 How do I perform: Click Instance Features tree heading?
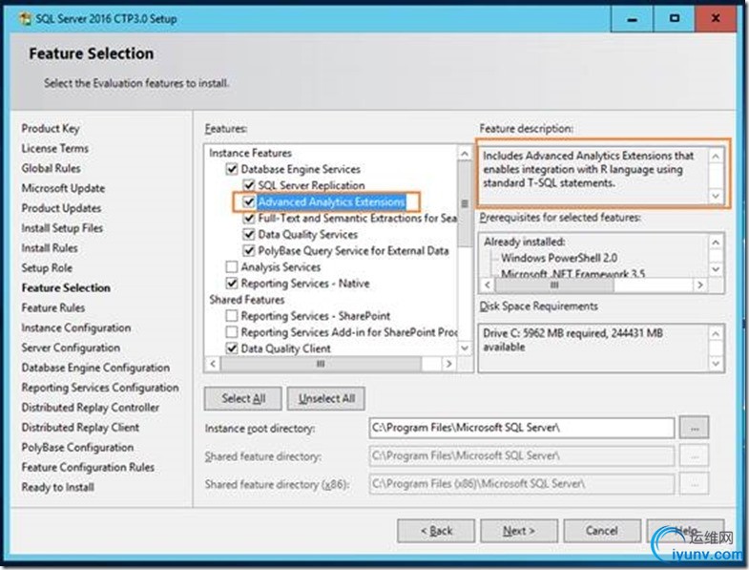(250, 153)
